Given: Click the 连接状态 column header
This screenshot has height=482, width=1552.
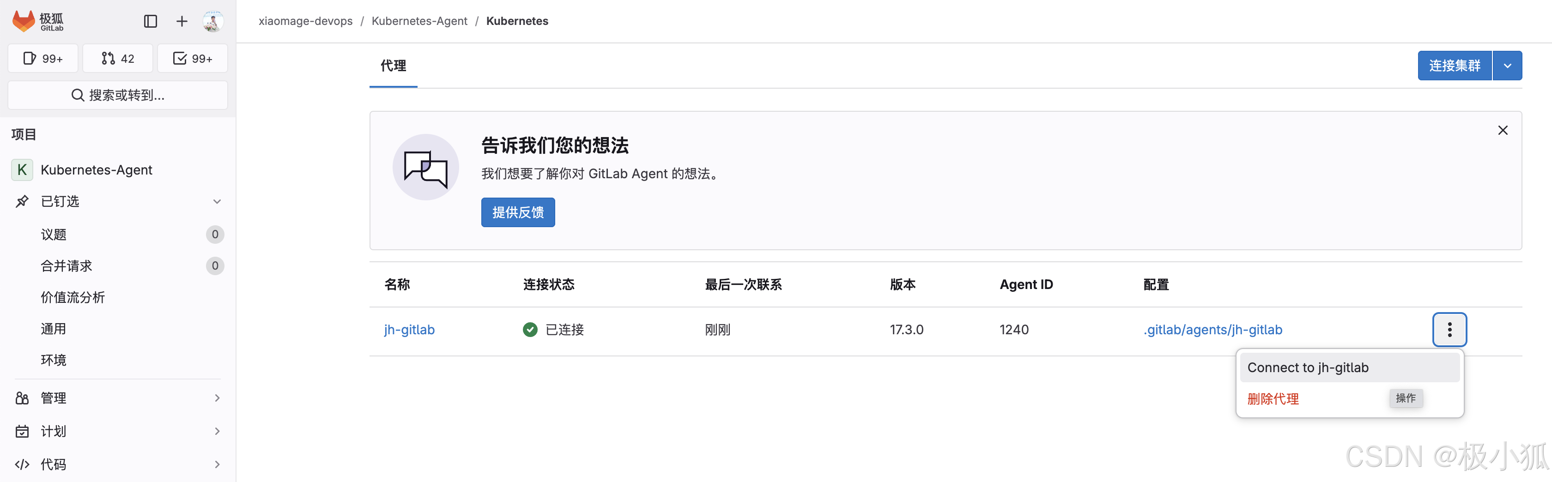Looking at the screenshot, I should pos(548,284).
